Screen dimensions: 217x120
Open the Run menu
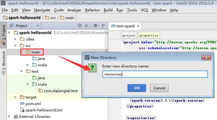119,10
